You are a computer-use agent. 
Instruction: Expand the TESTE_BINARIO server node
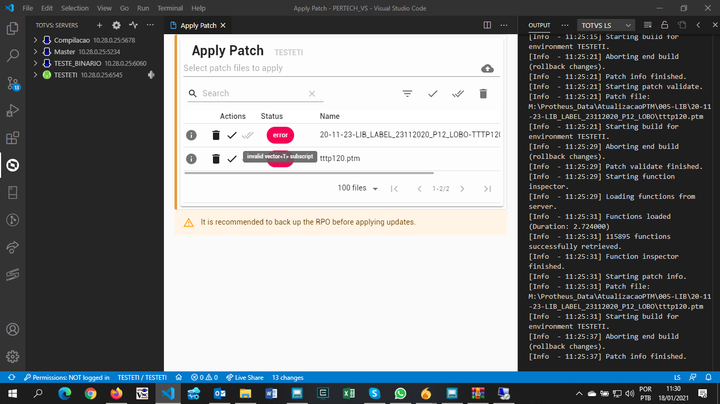click(35, 63)
